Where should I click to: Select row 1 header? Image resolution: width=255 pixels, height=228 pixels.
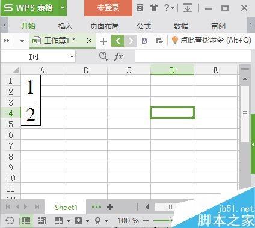click(11, 81)
